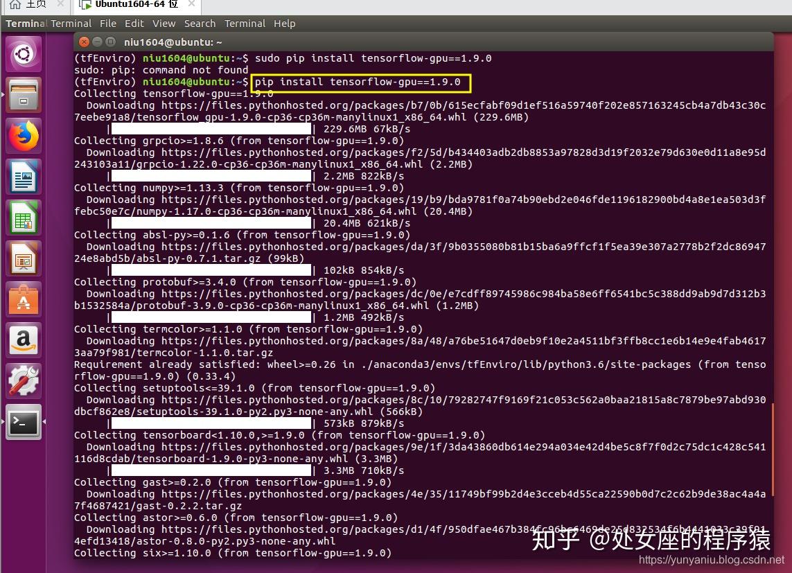
Task: Open Firefox web browser in the launcher
Action: (x=24, y=136)
